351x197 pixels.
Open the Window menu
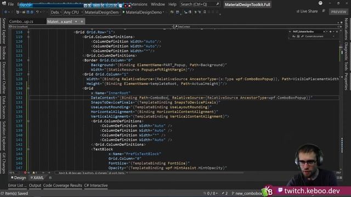click(x=158, y=4)
